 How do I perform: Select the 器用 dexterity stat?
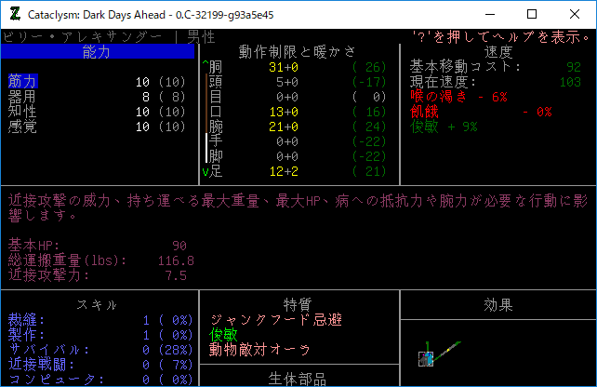point(21,97)
